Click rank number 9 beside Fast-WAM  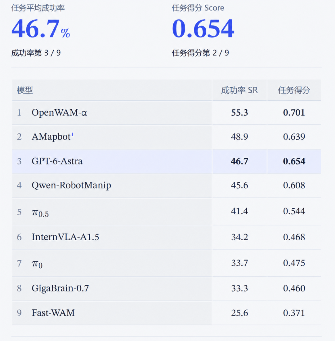[19, 313]
